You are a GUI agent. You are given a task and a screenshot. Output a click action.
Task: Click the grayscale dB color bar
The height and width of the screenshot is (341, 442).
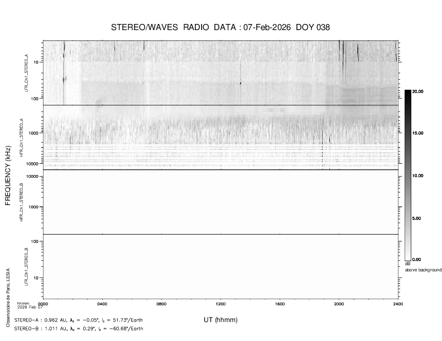tap(408, 176)
